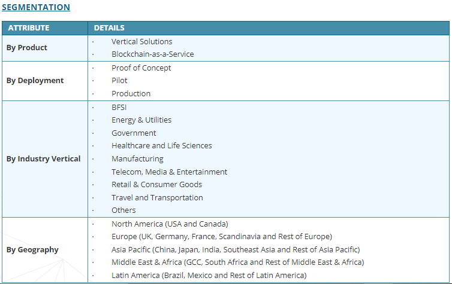Select the By Deployment row label
The width and height of the screenshot is (452, 284).
coord(35,81)
